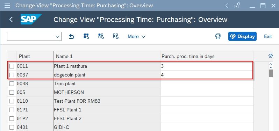The width and height of the screenshot is (279, 131).
Task: Select the row checkbox for 0038 Tron plant
Action: point(12,84)
